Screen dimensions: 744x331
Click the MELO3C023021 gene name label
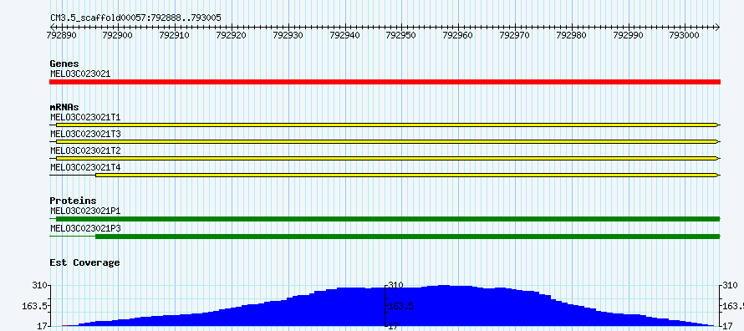click(80, 74)
